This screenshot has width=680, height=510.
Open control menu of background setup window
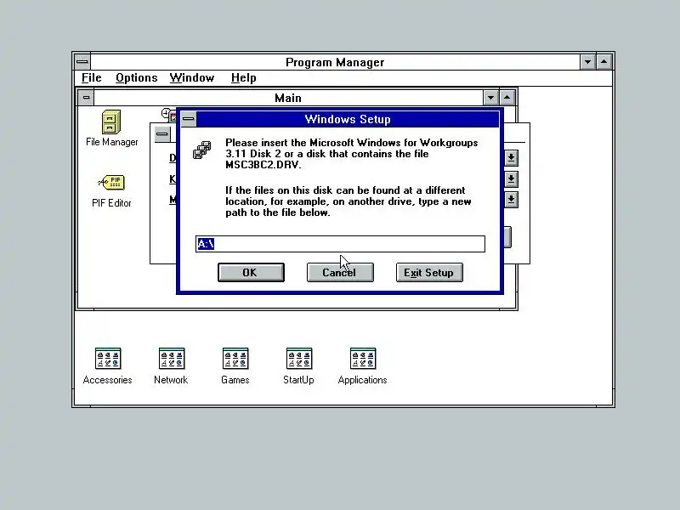[x=162, y=134]
